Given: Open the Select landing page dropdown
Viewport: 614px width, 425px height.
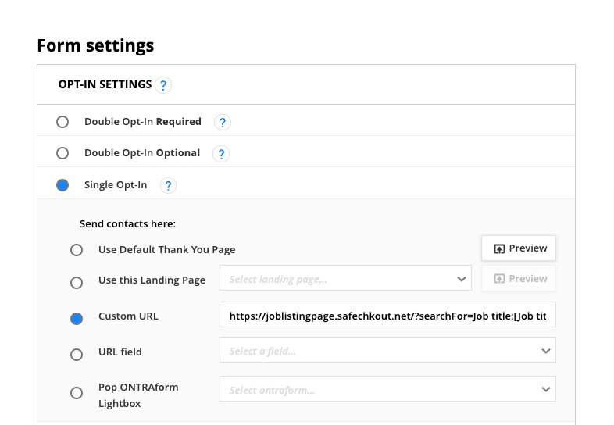Looking at the screenshot, I should tap(345, 278).
